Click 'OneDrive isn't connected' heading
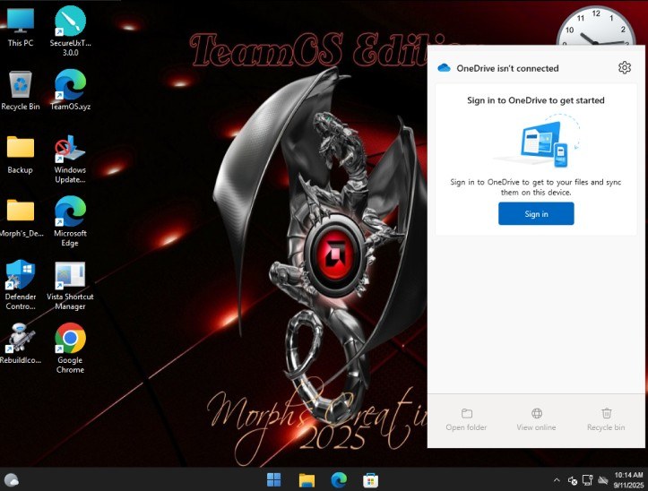Image resolution: width=648 pixels, height=491 pixels. point(507,68)
